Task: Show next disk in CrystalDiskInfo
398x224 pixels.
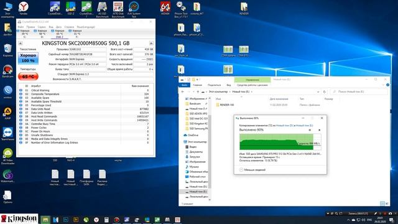Action: (151, 43)
